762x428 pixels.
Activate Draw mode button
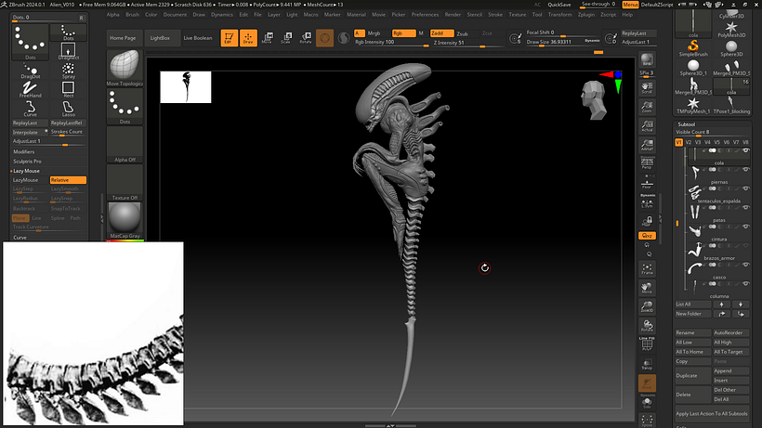coord(248,38)
